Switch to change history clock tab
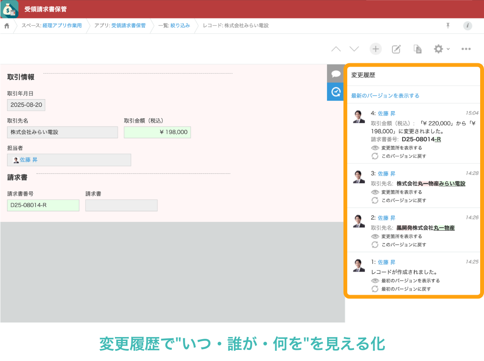The image size is (484, 361). [x=336, y=92]
